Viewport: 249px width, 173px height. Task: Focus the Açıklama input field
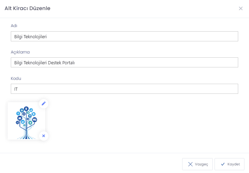[125, 63]
